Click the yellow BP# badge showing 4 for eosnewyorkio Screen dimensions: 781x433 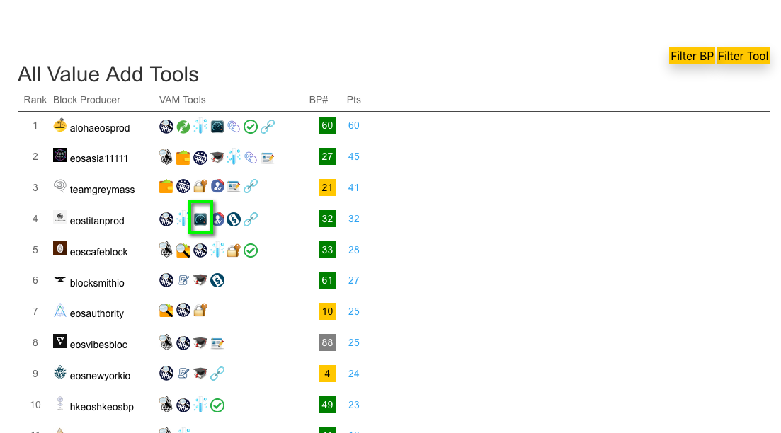coord(327,373)
